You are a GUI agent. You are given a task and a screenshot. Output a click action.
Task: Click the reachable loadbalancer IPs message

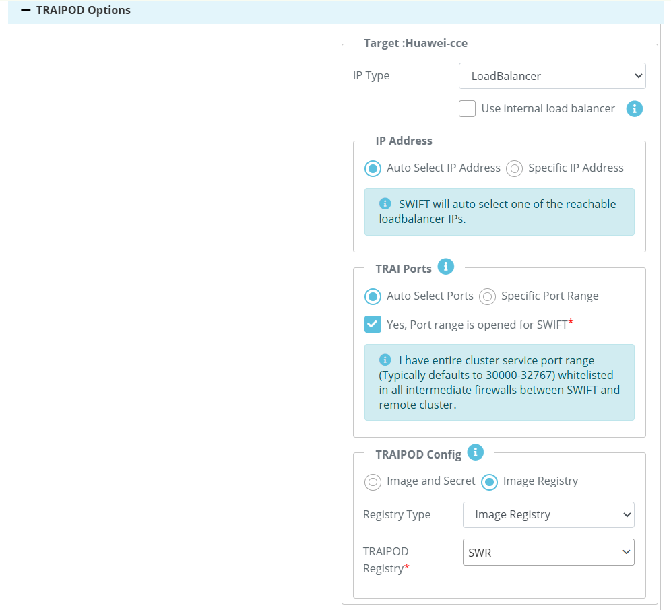point(497,211)
